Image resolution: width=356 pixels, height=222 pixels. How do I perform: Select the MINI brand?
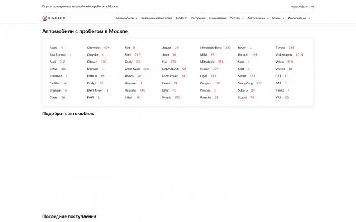tap(204, 54)
